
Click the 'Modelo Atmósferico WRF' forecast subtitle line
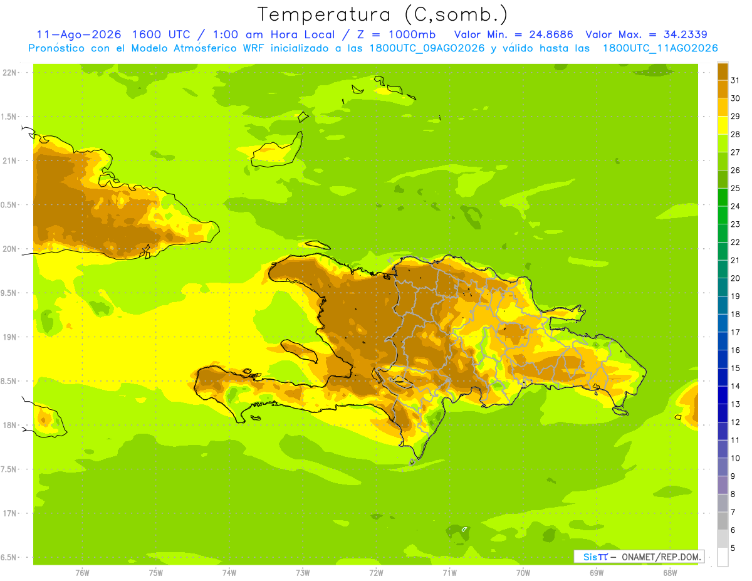click(373, 48)
